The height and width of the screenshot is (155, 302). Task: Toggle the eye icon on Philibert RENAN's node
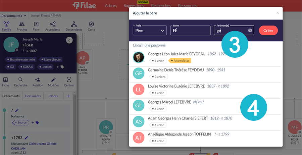point(111,132)
